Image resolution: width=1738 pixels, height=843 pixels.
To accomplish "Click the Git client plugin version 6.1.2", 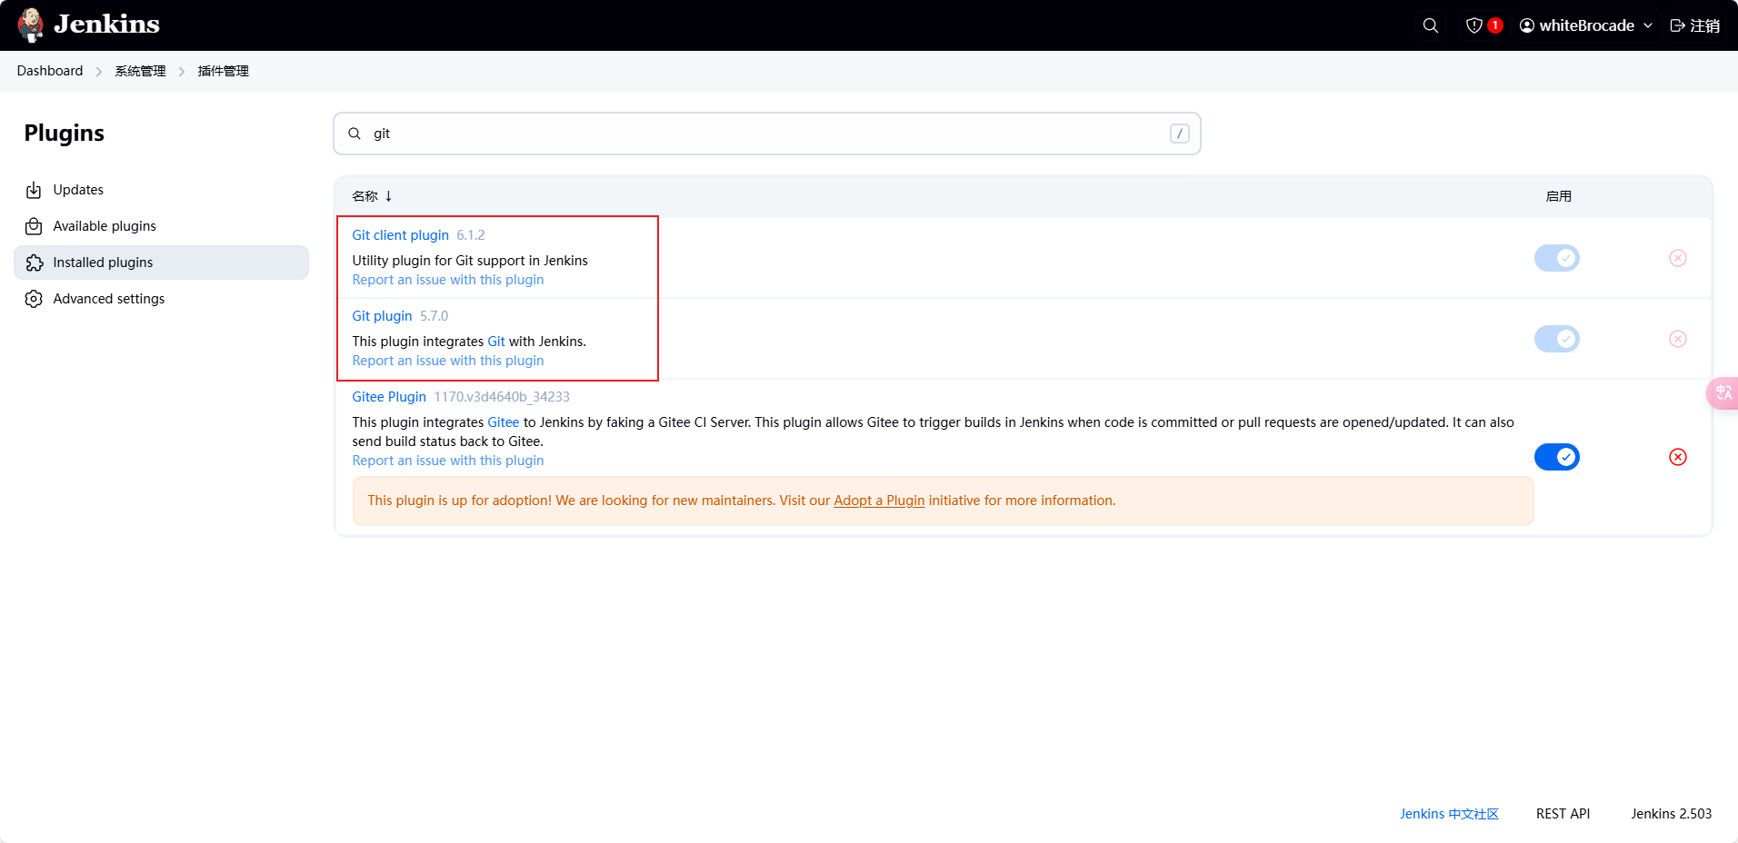I will click(471, 235).
